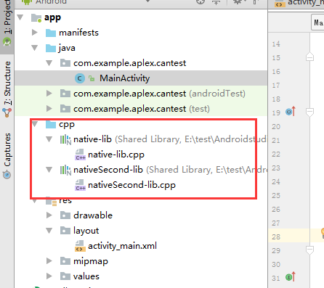
Task: Select the layout folder label
Action: coord(86,231)
